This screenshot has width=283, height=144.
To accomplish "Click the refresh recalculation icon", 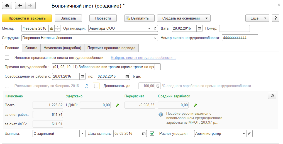I will [x=272, y=96].
